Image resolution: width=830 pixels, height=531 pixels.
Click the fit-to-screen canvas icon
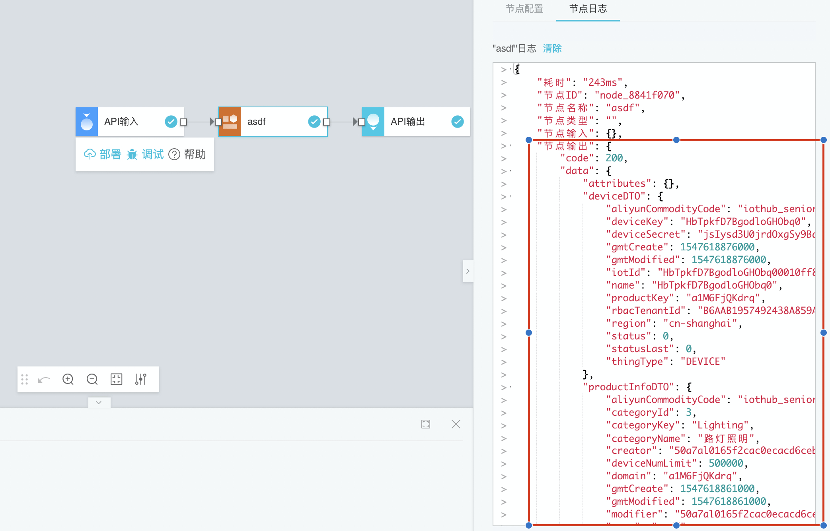pos(116,379)
